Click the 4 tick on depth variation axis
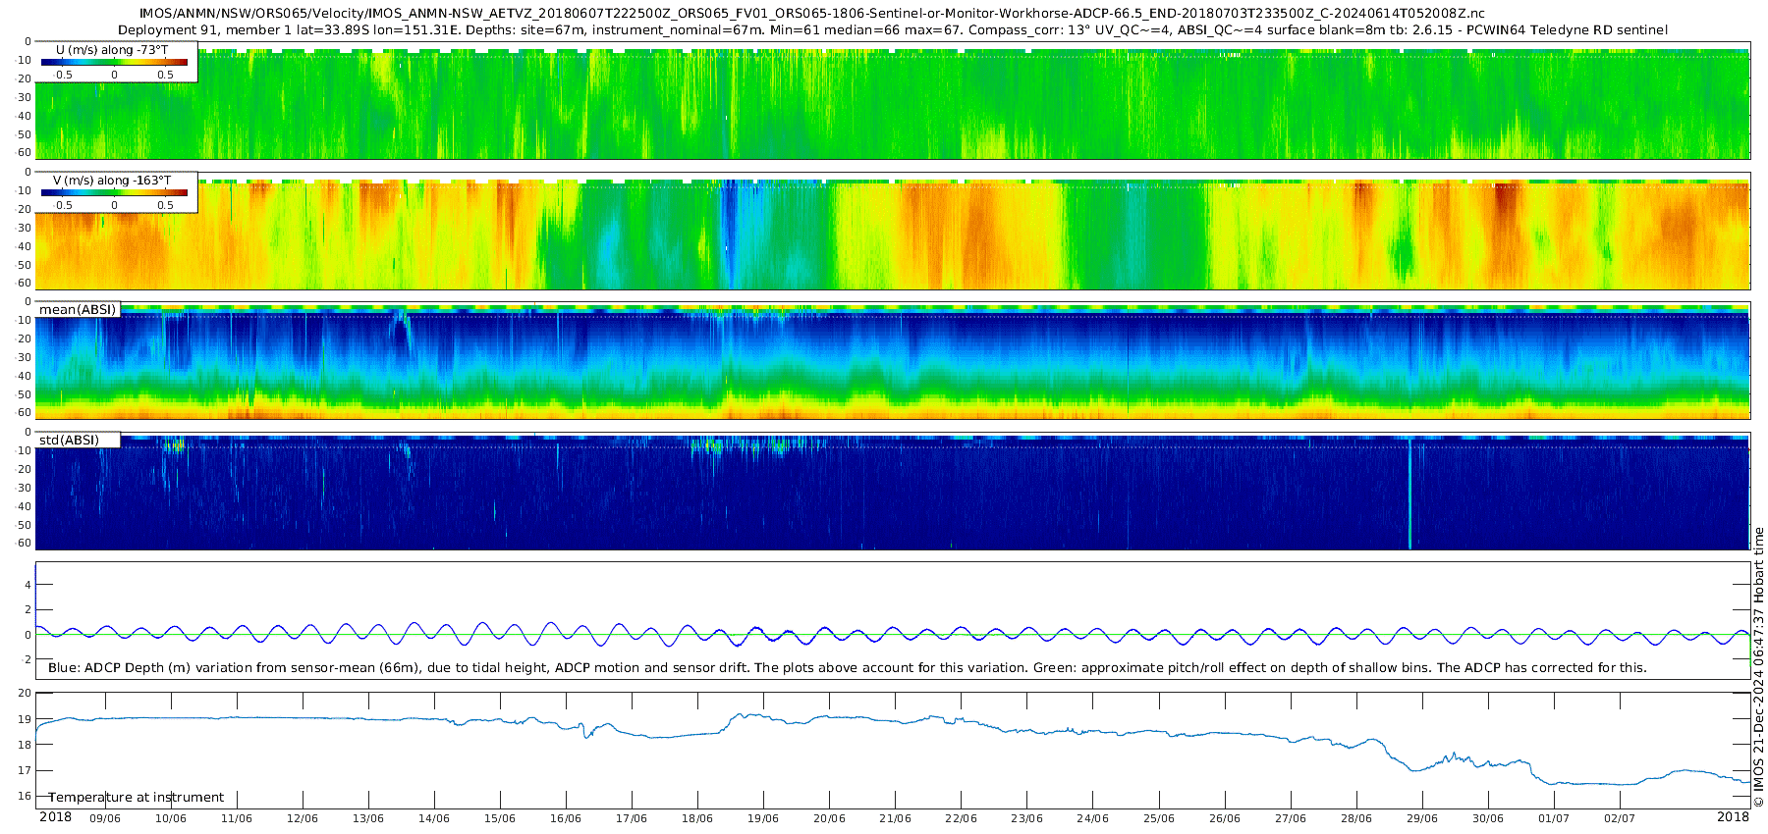 click(28, 585)
